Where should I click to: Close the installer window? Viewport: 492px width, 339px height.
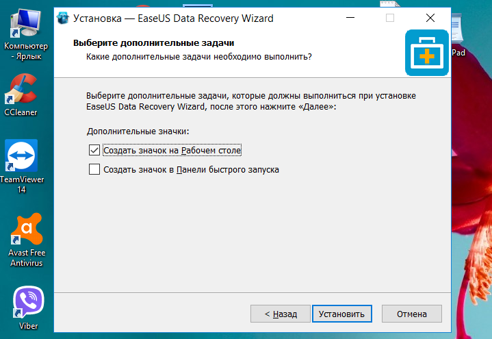[430, 18]
